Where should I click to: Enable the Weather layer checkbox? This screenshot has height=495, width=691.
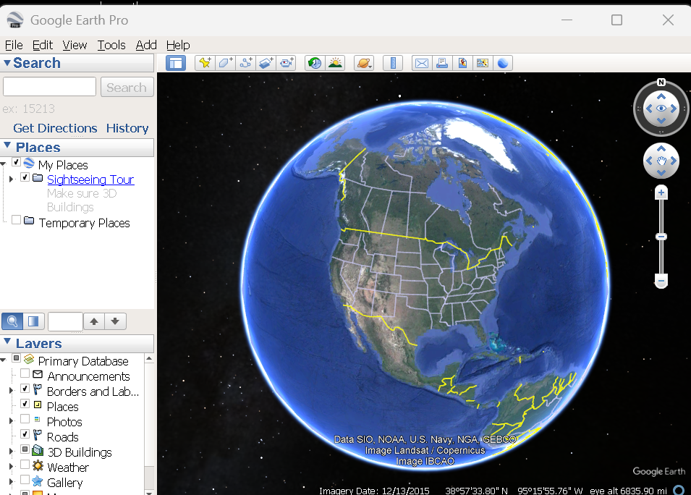coord(25,464)
